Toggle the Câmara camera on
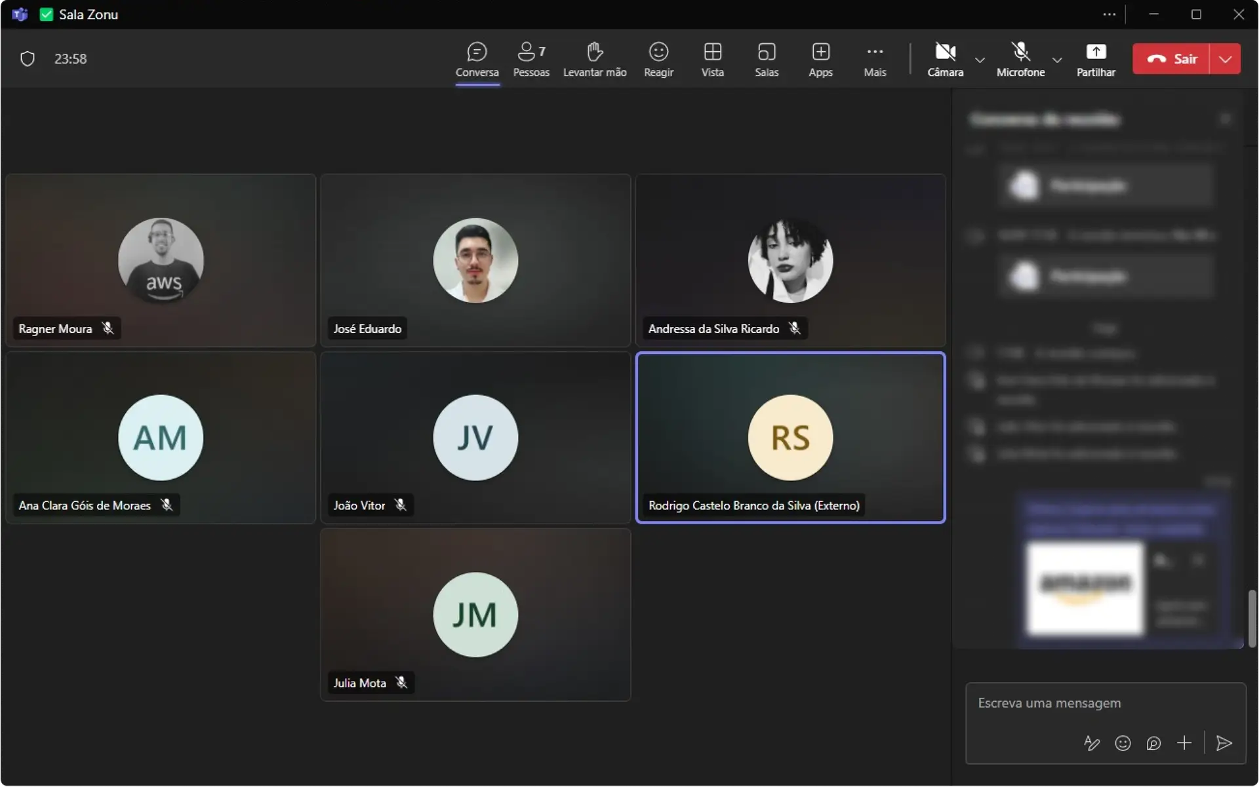This screenshot has width=1259, height=787. click(945, 59)
